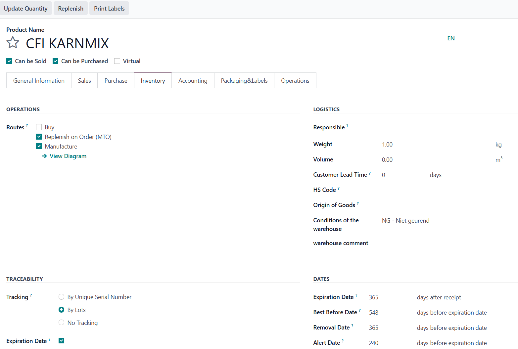
Task: Click the HS Code help icon
Action: [x=339, y=188]
